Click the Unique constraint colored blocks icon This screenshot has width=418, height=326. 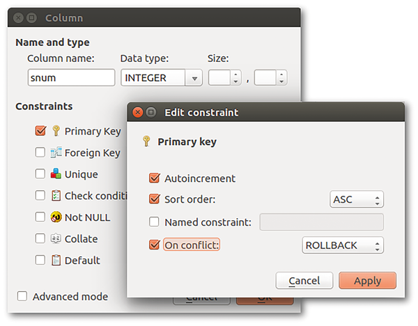tap(56, 174)
